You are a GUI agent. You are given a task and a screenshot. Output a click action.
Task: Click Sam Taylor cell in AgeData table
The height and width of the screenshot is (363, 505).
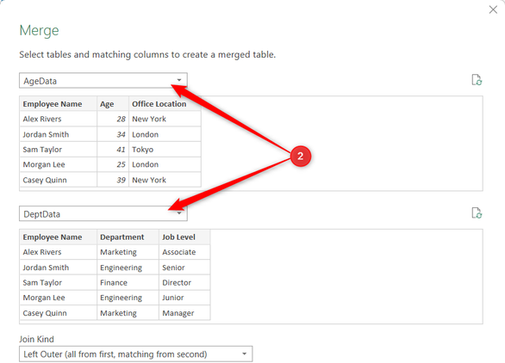(x=58, y=150)
